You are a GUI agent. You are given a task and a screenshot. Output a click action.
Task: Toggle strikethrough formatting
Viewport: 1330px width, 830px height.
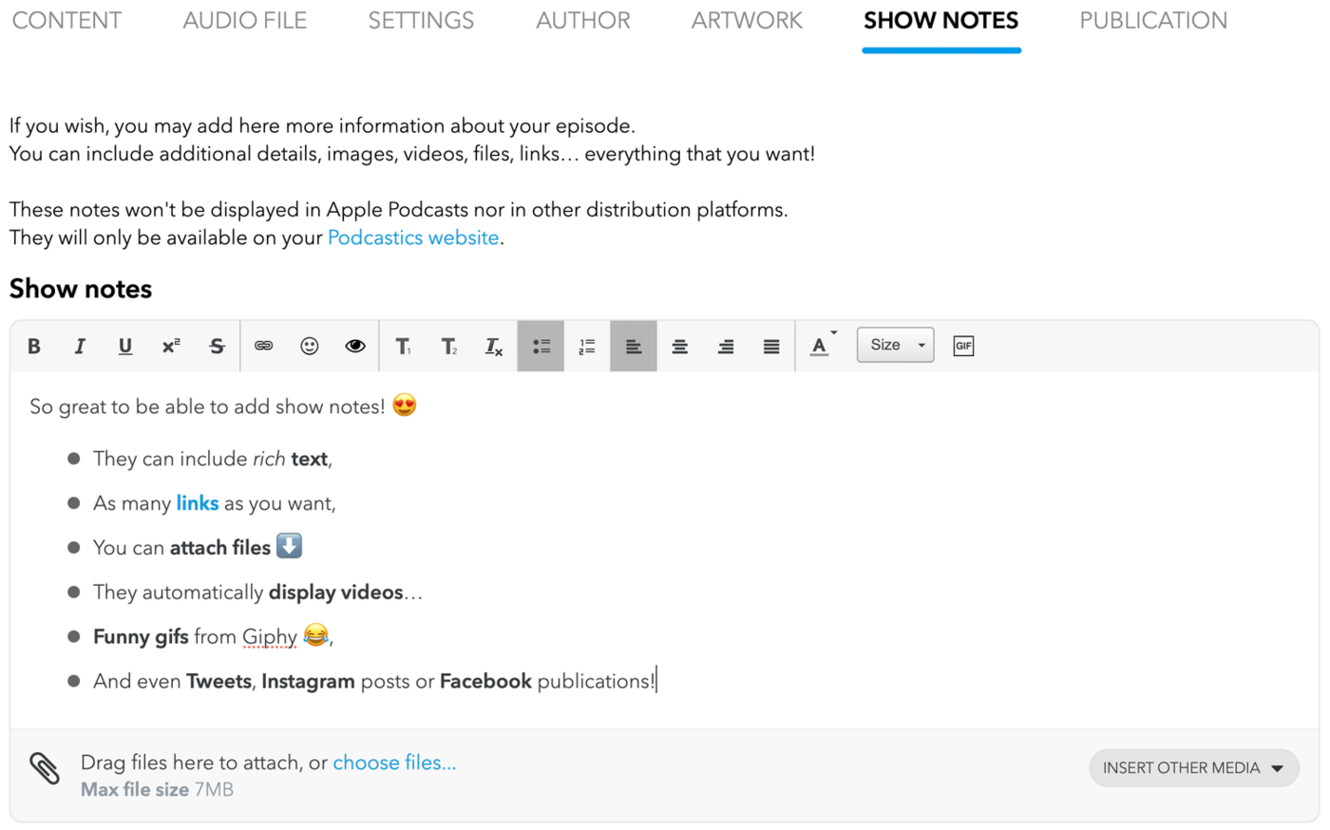pyautogui.click(x=217, y=347)
